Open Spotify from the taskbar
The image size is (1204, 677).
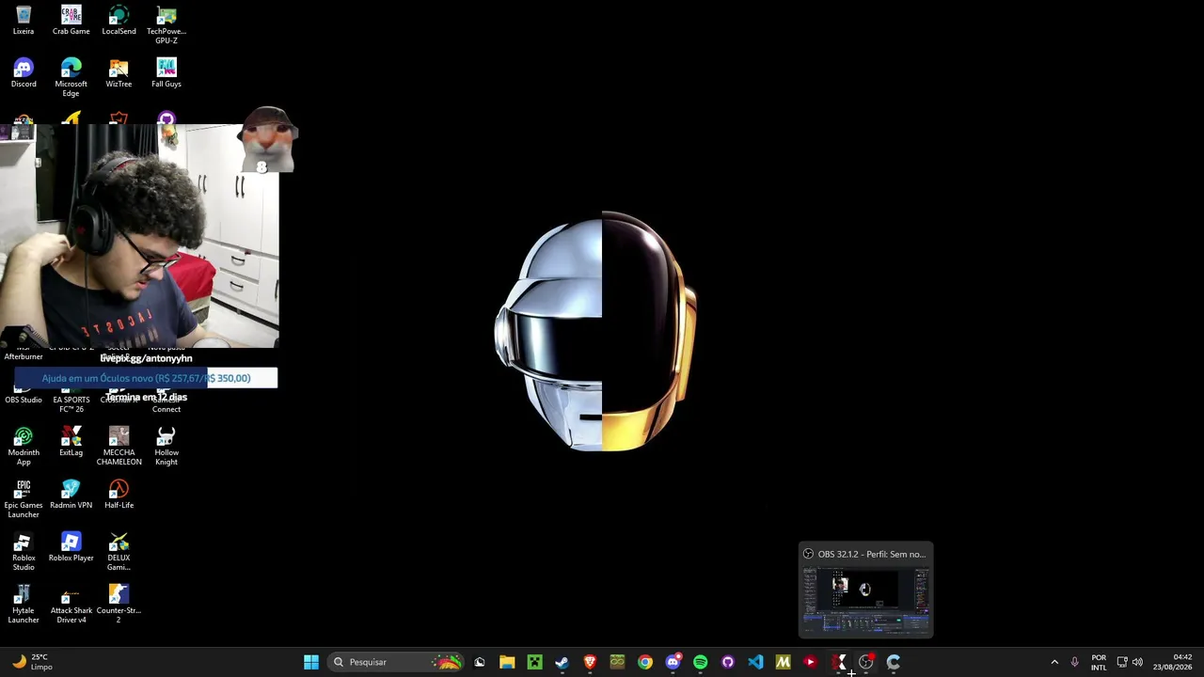point(700,662)
